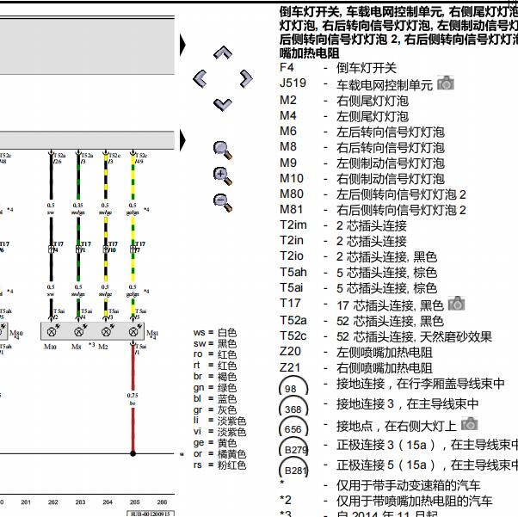Click the gn = 绿色 color code
This screenshot has height=517, width=518.
click(x=215, y=387)
